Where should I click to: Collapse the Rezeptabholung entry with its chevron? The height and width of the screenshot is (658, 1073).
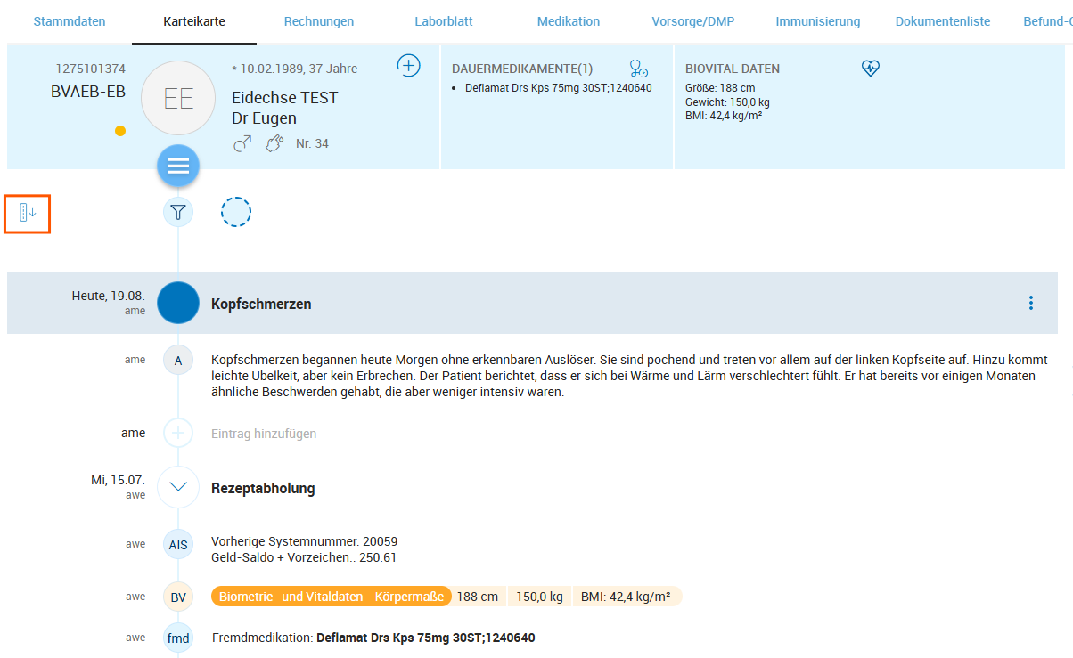click(x=178, y=487)
